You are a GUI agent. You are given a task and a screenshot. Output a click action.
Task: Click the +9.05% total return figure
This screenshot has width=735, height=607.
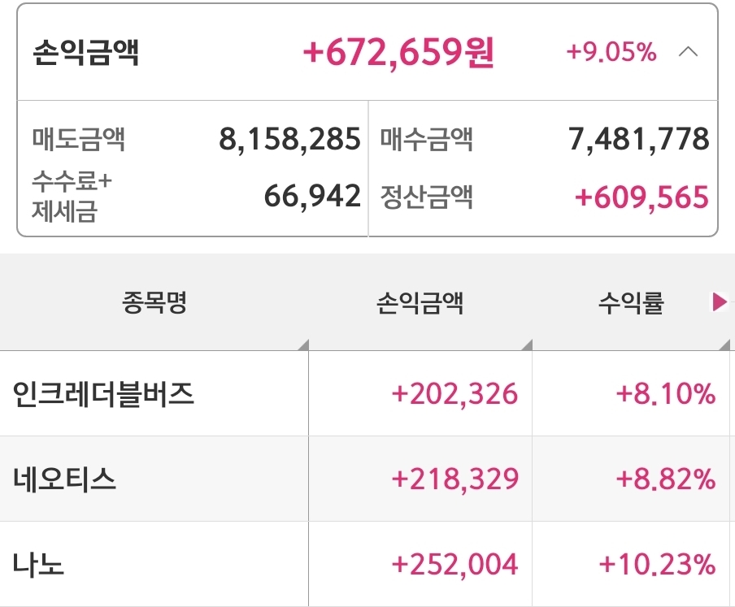[611, 53]
